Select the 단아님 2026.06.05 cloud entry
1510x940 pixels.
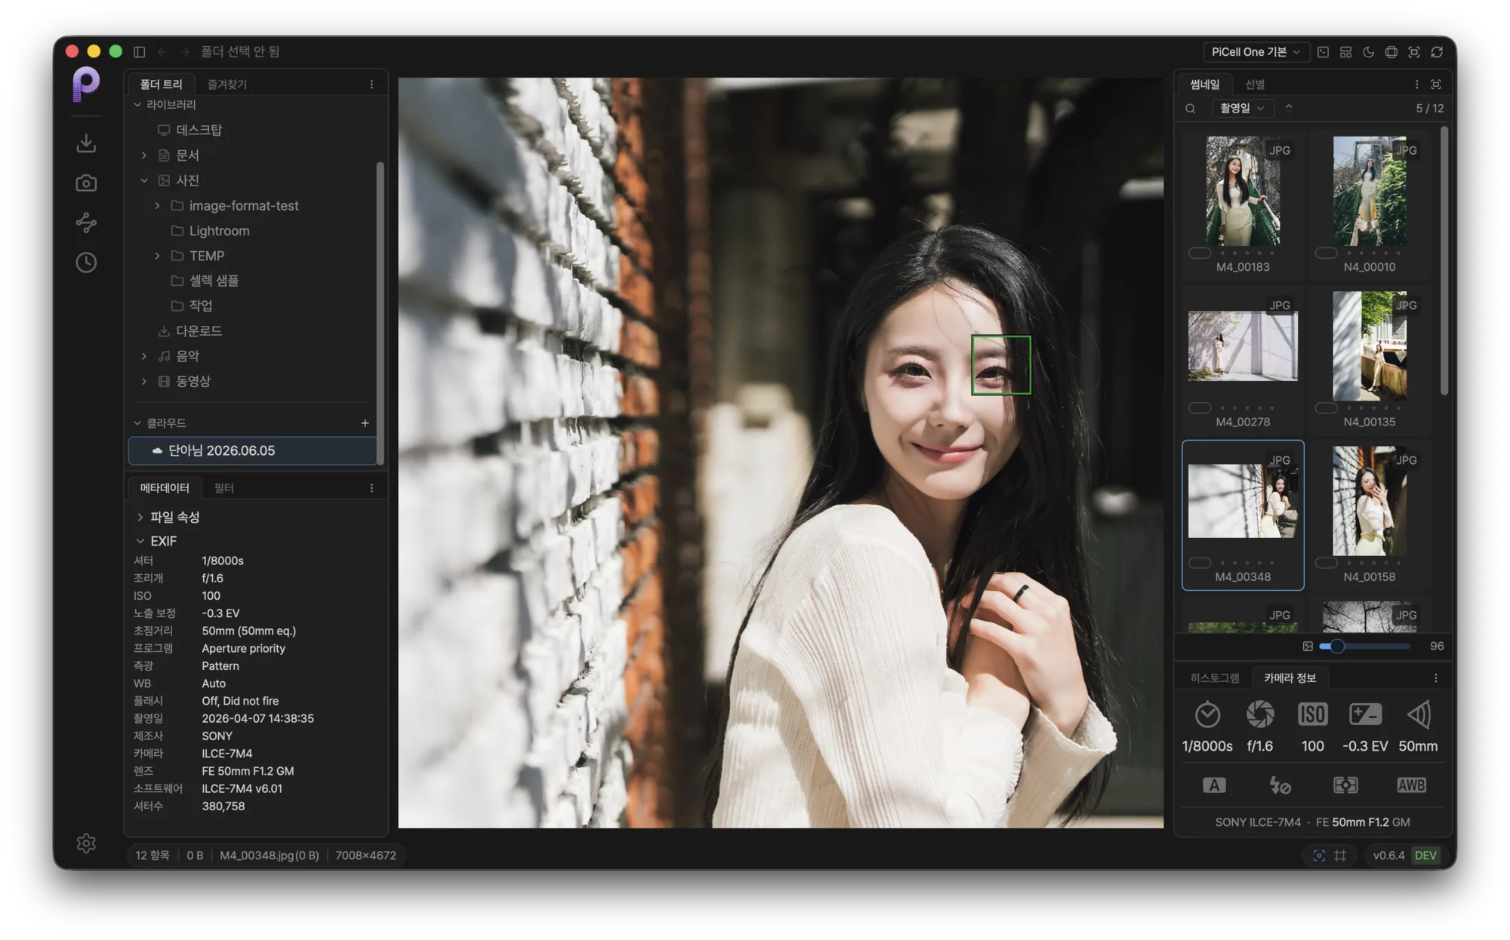pos(253,451)
